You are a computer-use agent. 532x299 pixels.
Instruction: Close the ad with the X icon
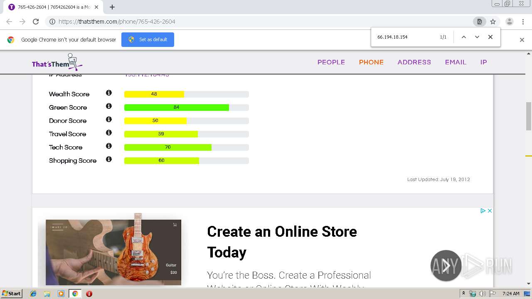(x=490, y=211)
